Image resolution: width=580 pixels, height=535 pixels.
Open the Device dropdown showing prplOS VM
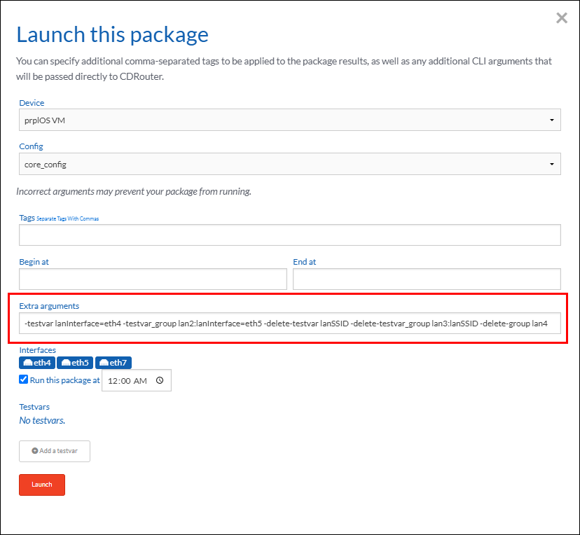click(290, 120)
